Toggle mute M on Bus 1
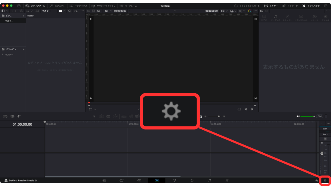 (325, 139)
